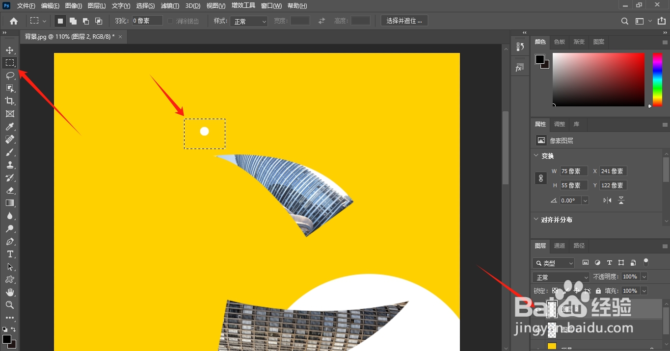Switch to the 通道 tab
Screen dimensions: 670x351
tap(560, 246)
